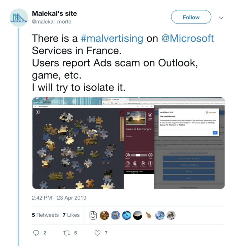235x247 pixels.
Task: Click the jigsaw zoom-in magnifier icon
Action: tap(150, 155)
